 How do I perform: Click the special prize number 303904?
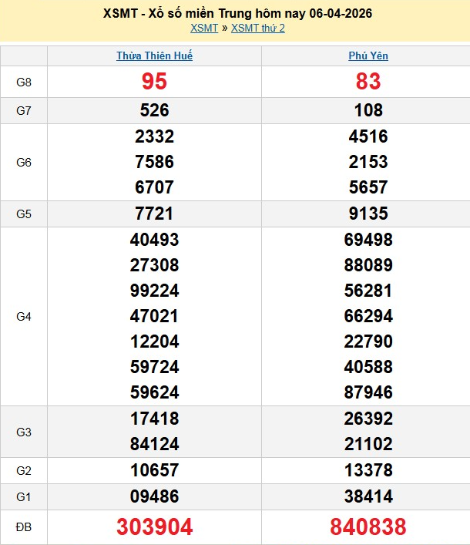(154, 526)
